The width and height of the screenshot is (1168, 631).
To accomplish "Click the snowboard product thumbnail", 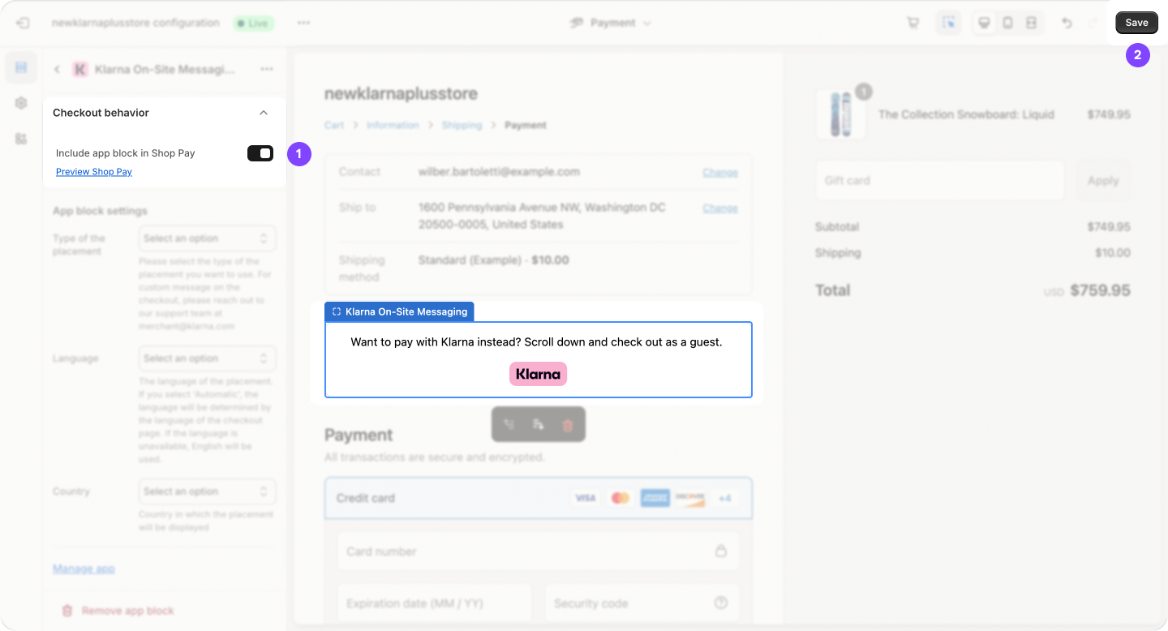I will click(840, 114).
